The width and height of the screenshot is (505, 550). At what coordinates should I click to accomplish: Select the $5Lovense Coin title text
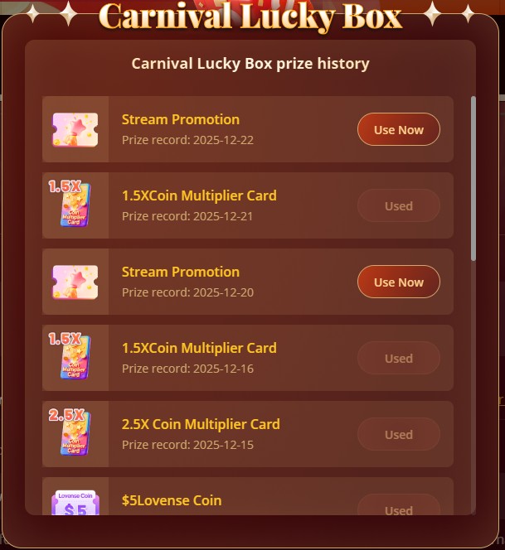172,500
